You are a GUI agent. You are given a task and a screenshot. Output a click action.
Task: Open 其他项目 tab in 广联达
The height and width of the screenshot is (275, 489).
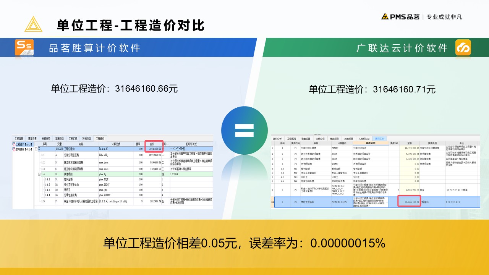click(x=348, y=139)
